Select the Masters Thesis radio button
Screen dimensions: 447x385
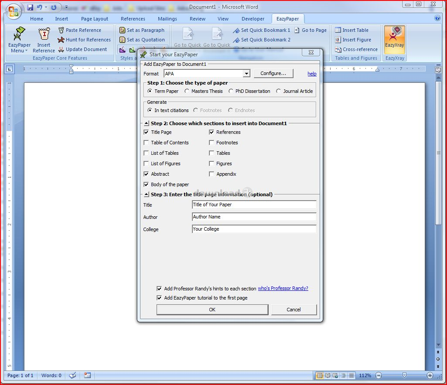187,91
